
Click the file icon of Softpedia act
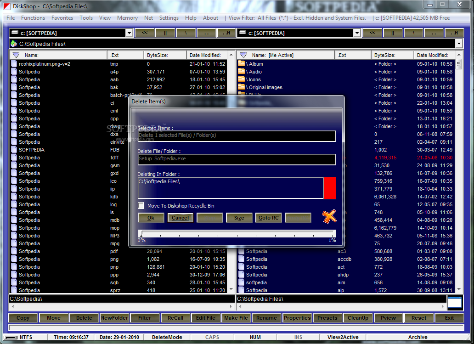point(241,267)
